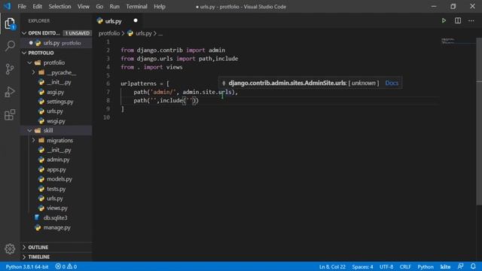Click the code minimap preview
This screenshot has width=482, height=271.
tap(448, 41)
